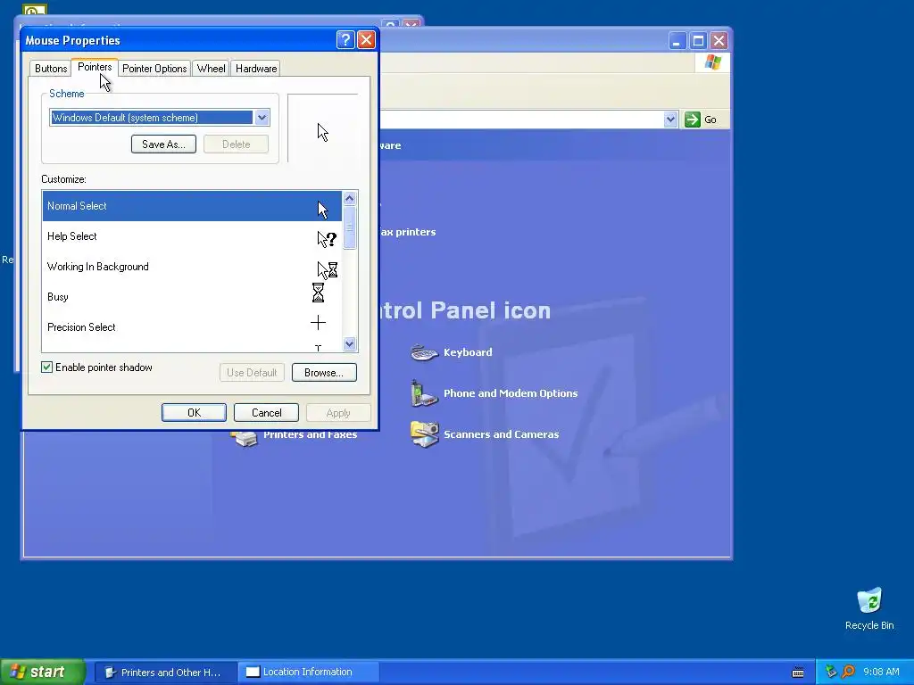The image size is (914, 685).
Task: Select Help Select pointer row
Action: [192, 235]
